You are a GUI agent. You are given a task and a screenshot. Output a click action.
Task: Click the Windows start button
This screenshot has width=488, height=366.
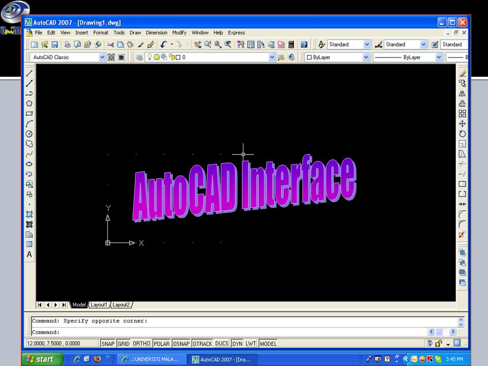pos(43,359)
